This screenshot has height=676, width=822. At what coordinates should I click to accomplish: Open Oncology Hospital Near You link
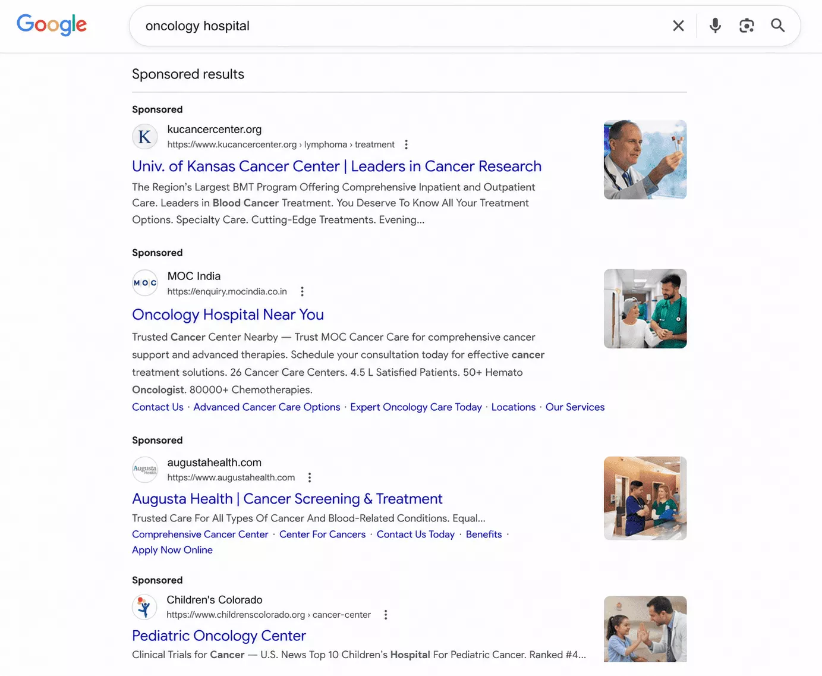click(x=228, y=315)
